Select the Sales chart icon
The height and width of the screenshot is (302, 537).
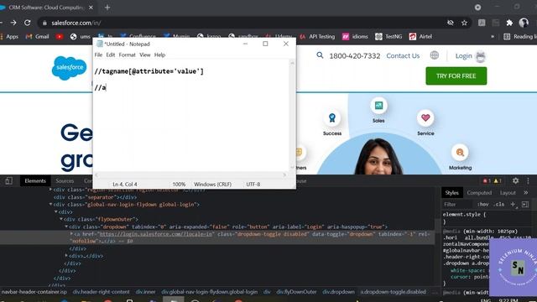378,106
